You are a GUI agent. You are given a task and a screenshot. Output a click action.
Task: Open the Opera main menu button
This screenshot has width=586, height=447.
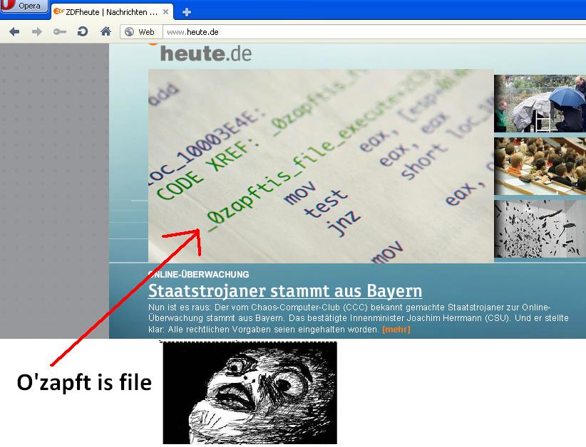click(24, 6)
